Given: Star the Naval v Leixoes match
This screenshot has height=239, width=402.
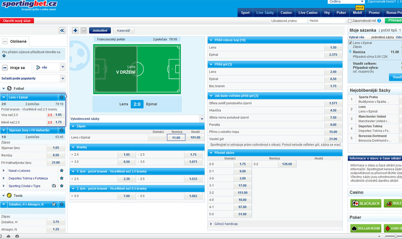Looking at the screenshot, I should 62,171.
